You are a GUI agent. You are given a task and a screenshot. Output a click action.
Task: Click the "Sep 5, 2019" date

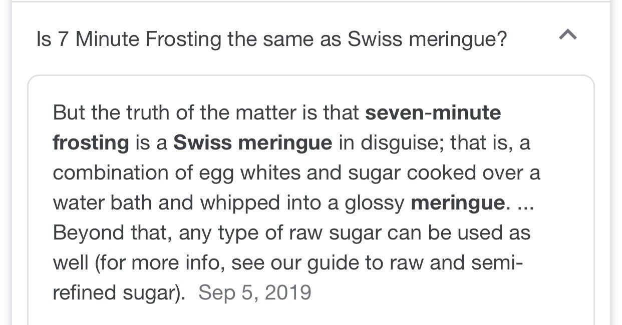(255, 292)
